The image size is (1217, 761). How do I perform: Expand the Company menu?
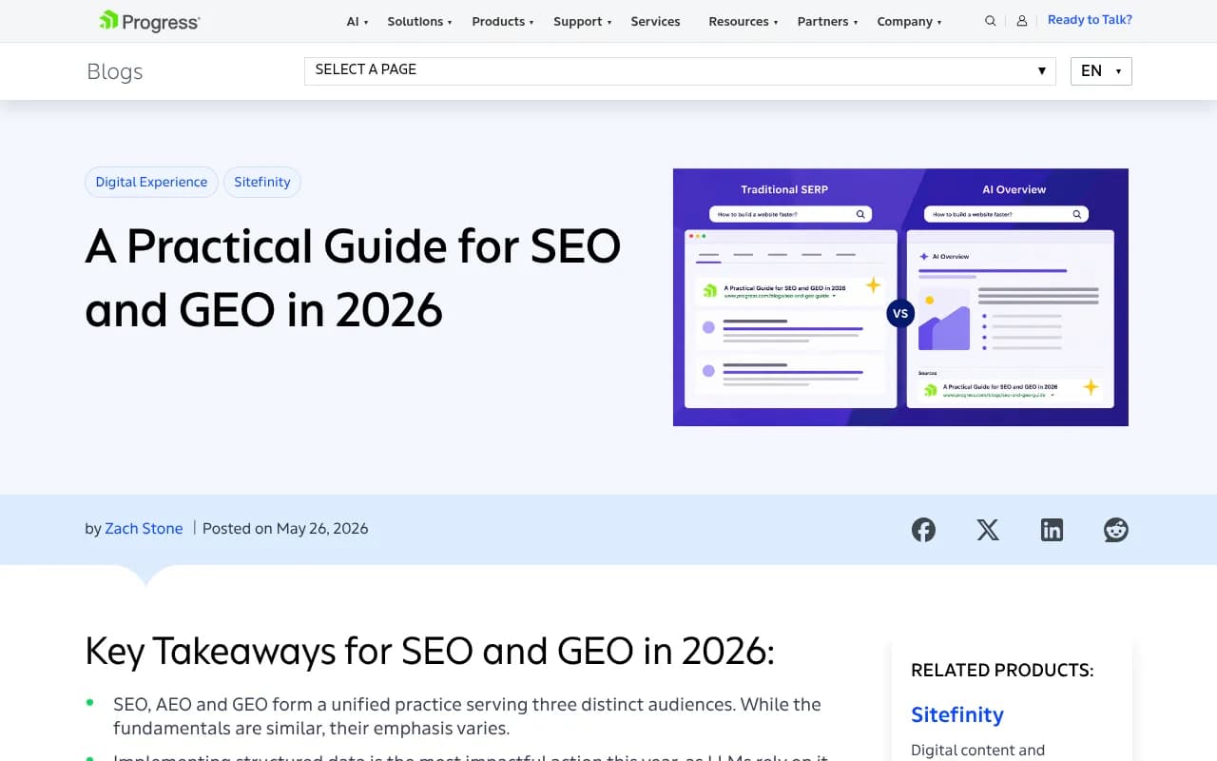(x=910, y=21)
